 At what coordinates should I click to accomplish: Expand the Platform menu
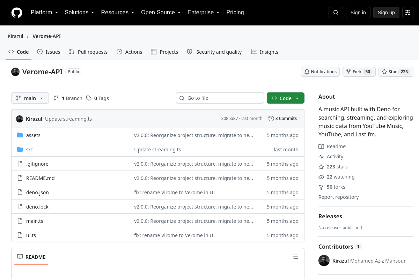click(x=44, y=13)
